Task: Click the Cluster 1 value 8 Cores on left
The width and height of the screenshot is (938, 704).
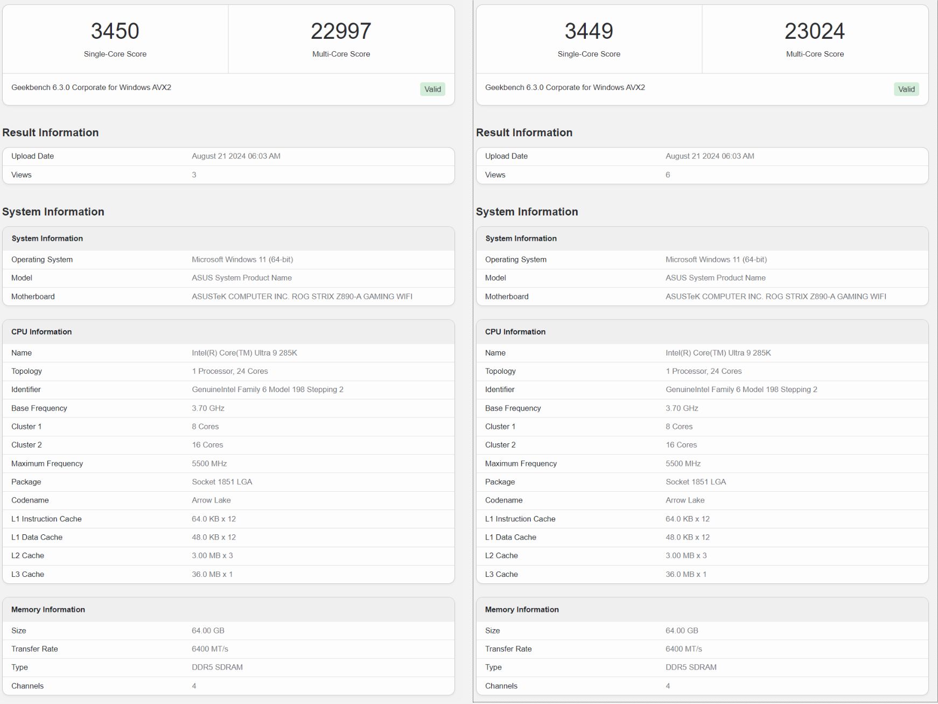Action: point(205,427)
